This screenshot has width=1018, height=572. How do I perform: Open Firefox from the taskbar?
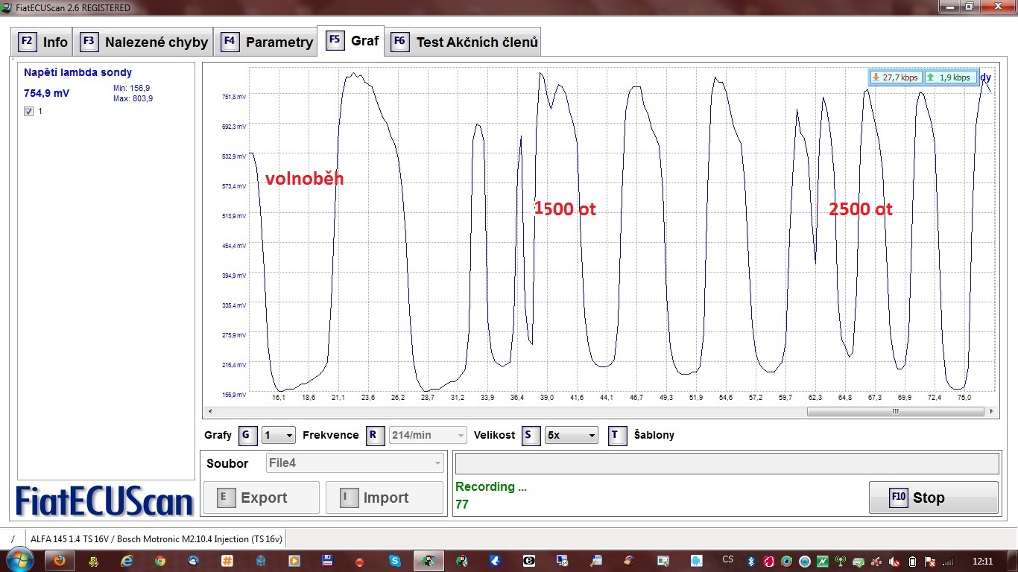pyautogui.click(x=60, y=560)
